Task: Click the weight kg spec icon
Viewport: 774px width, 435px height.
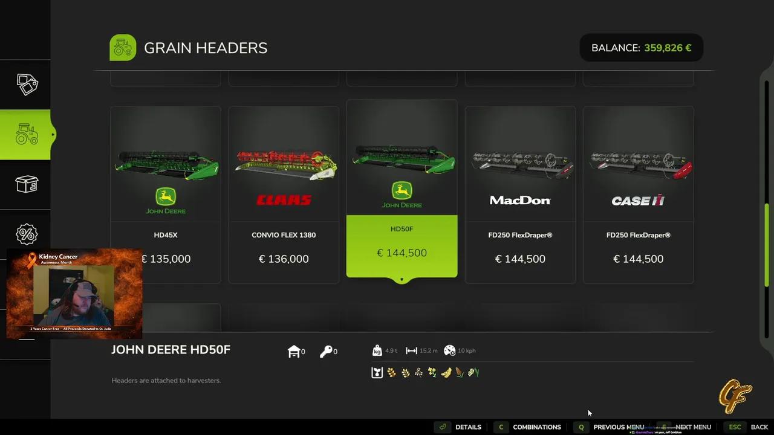Action: [377, 350]
